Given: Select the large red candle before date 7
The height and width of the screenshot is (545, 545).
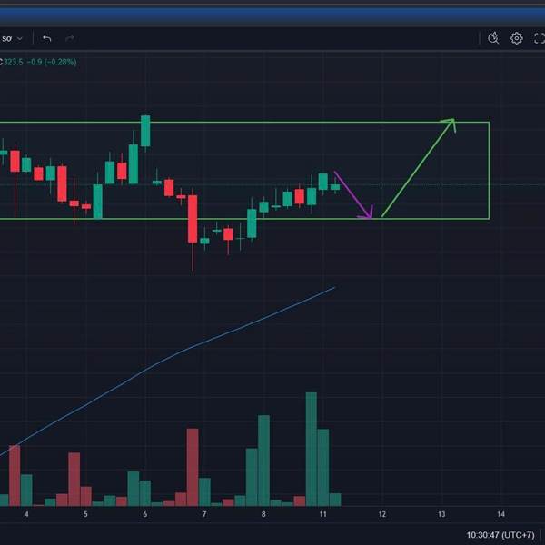Looking at the screenshot, I should 193,219.
